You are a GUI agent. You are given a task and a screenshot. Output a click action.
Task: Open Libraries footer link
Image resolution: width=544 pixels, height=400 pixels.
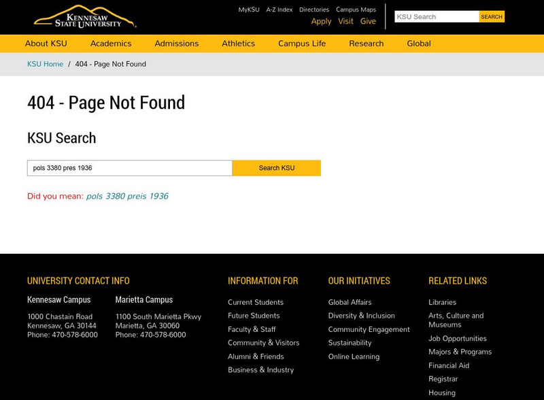click(x=443, y=302)
